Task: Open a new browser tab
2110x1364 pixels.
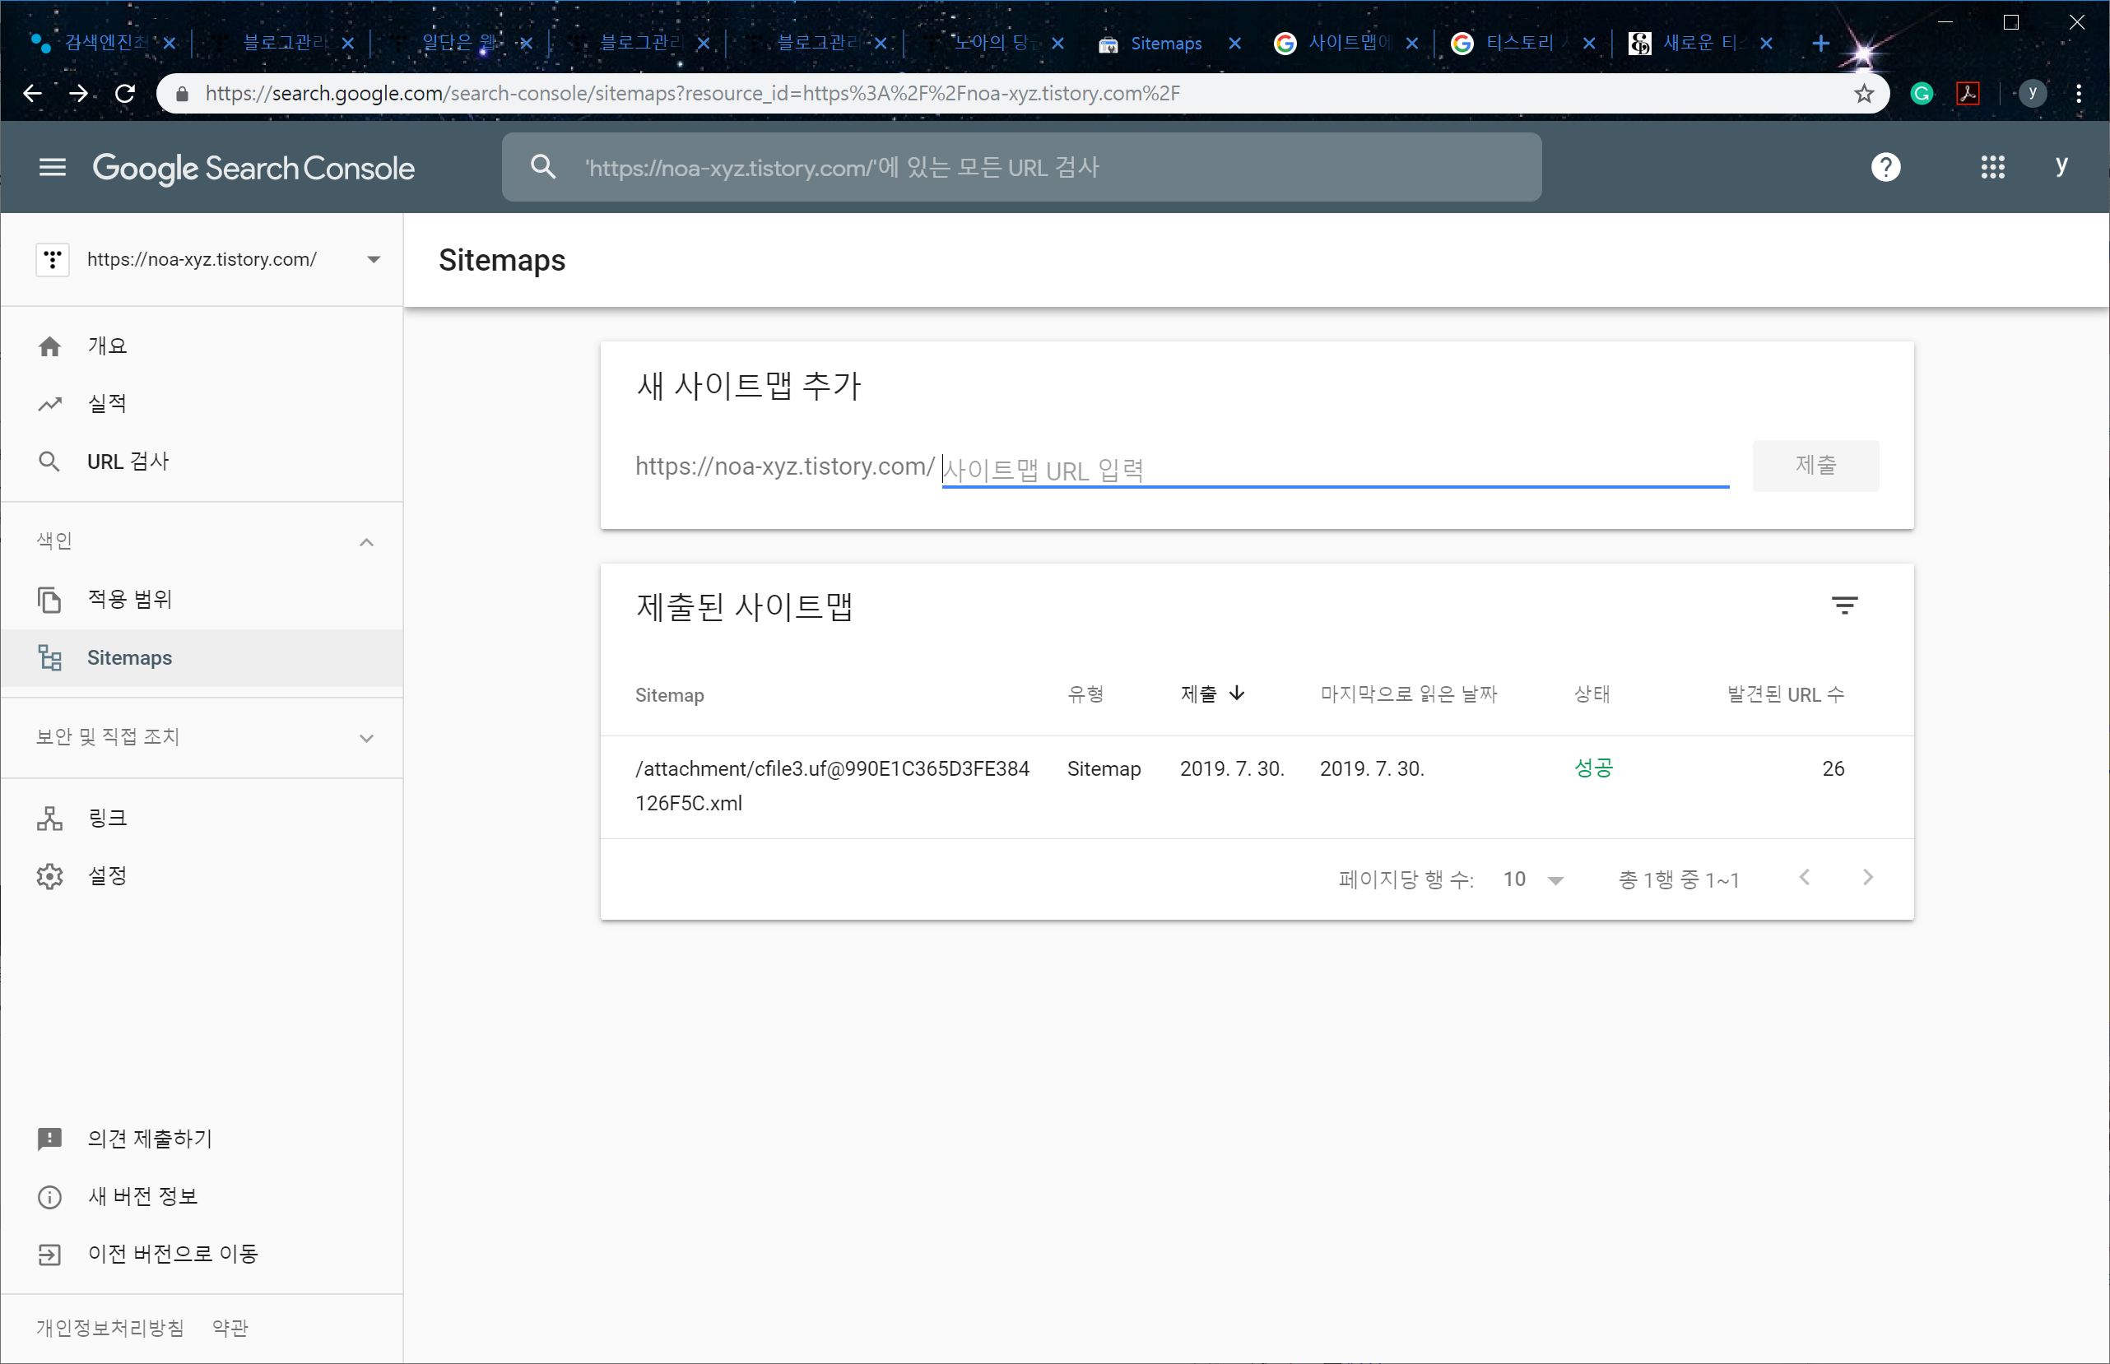Action: pos(1820,43)
